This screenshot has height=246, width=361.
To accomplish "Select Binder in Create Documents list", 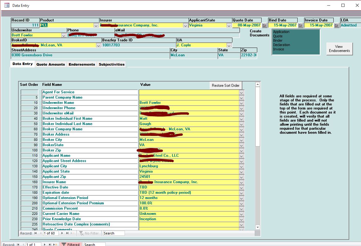I will pyautogui.click(x=278, y=40).
